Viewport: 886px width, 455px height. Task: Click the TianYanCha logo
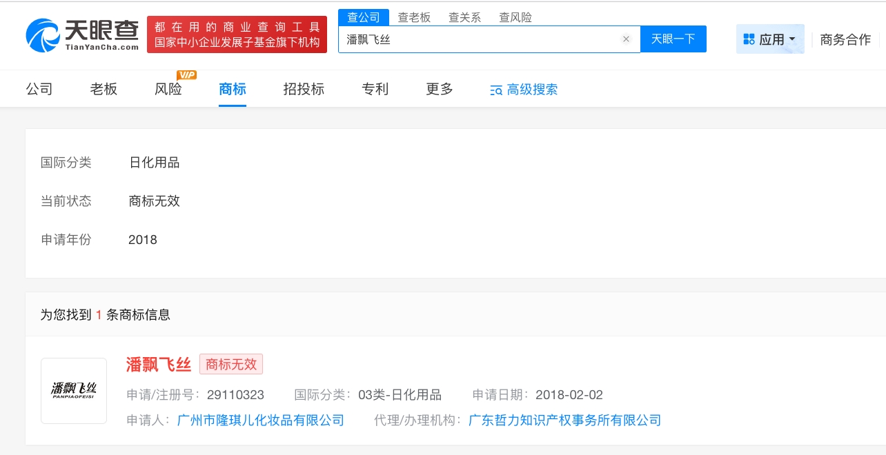pyautogui.click(x=82, y=34)
